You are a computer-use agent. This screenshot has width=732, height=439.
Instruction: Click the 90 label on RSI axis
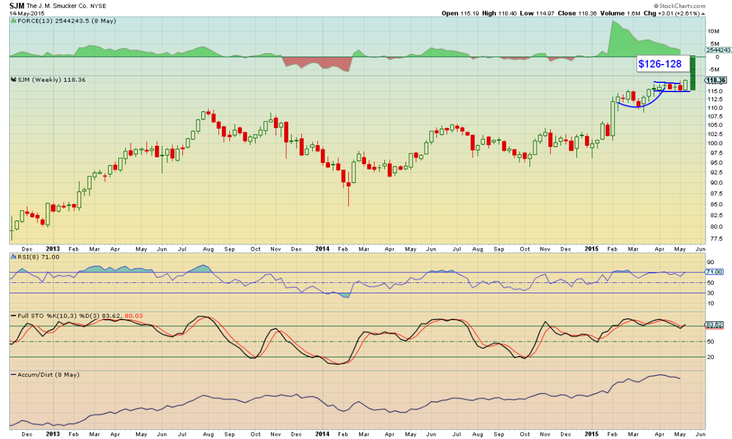click(x=711, y=262)
